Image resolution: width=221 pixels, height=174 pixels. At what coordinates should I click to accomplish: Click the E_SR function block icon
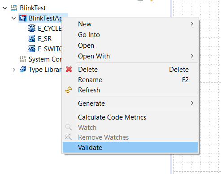[32, 38]
